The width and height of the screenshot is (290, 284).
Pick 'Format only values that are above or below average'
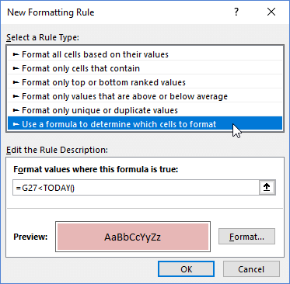coord(145,96)
